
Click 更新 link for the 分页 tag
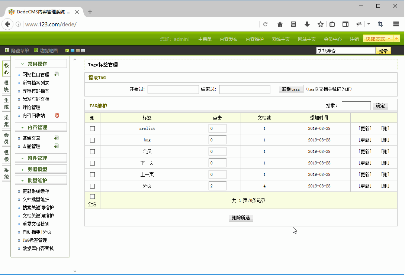365,186
